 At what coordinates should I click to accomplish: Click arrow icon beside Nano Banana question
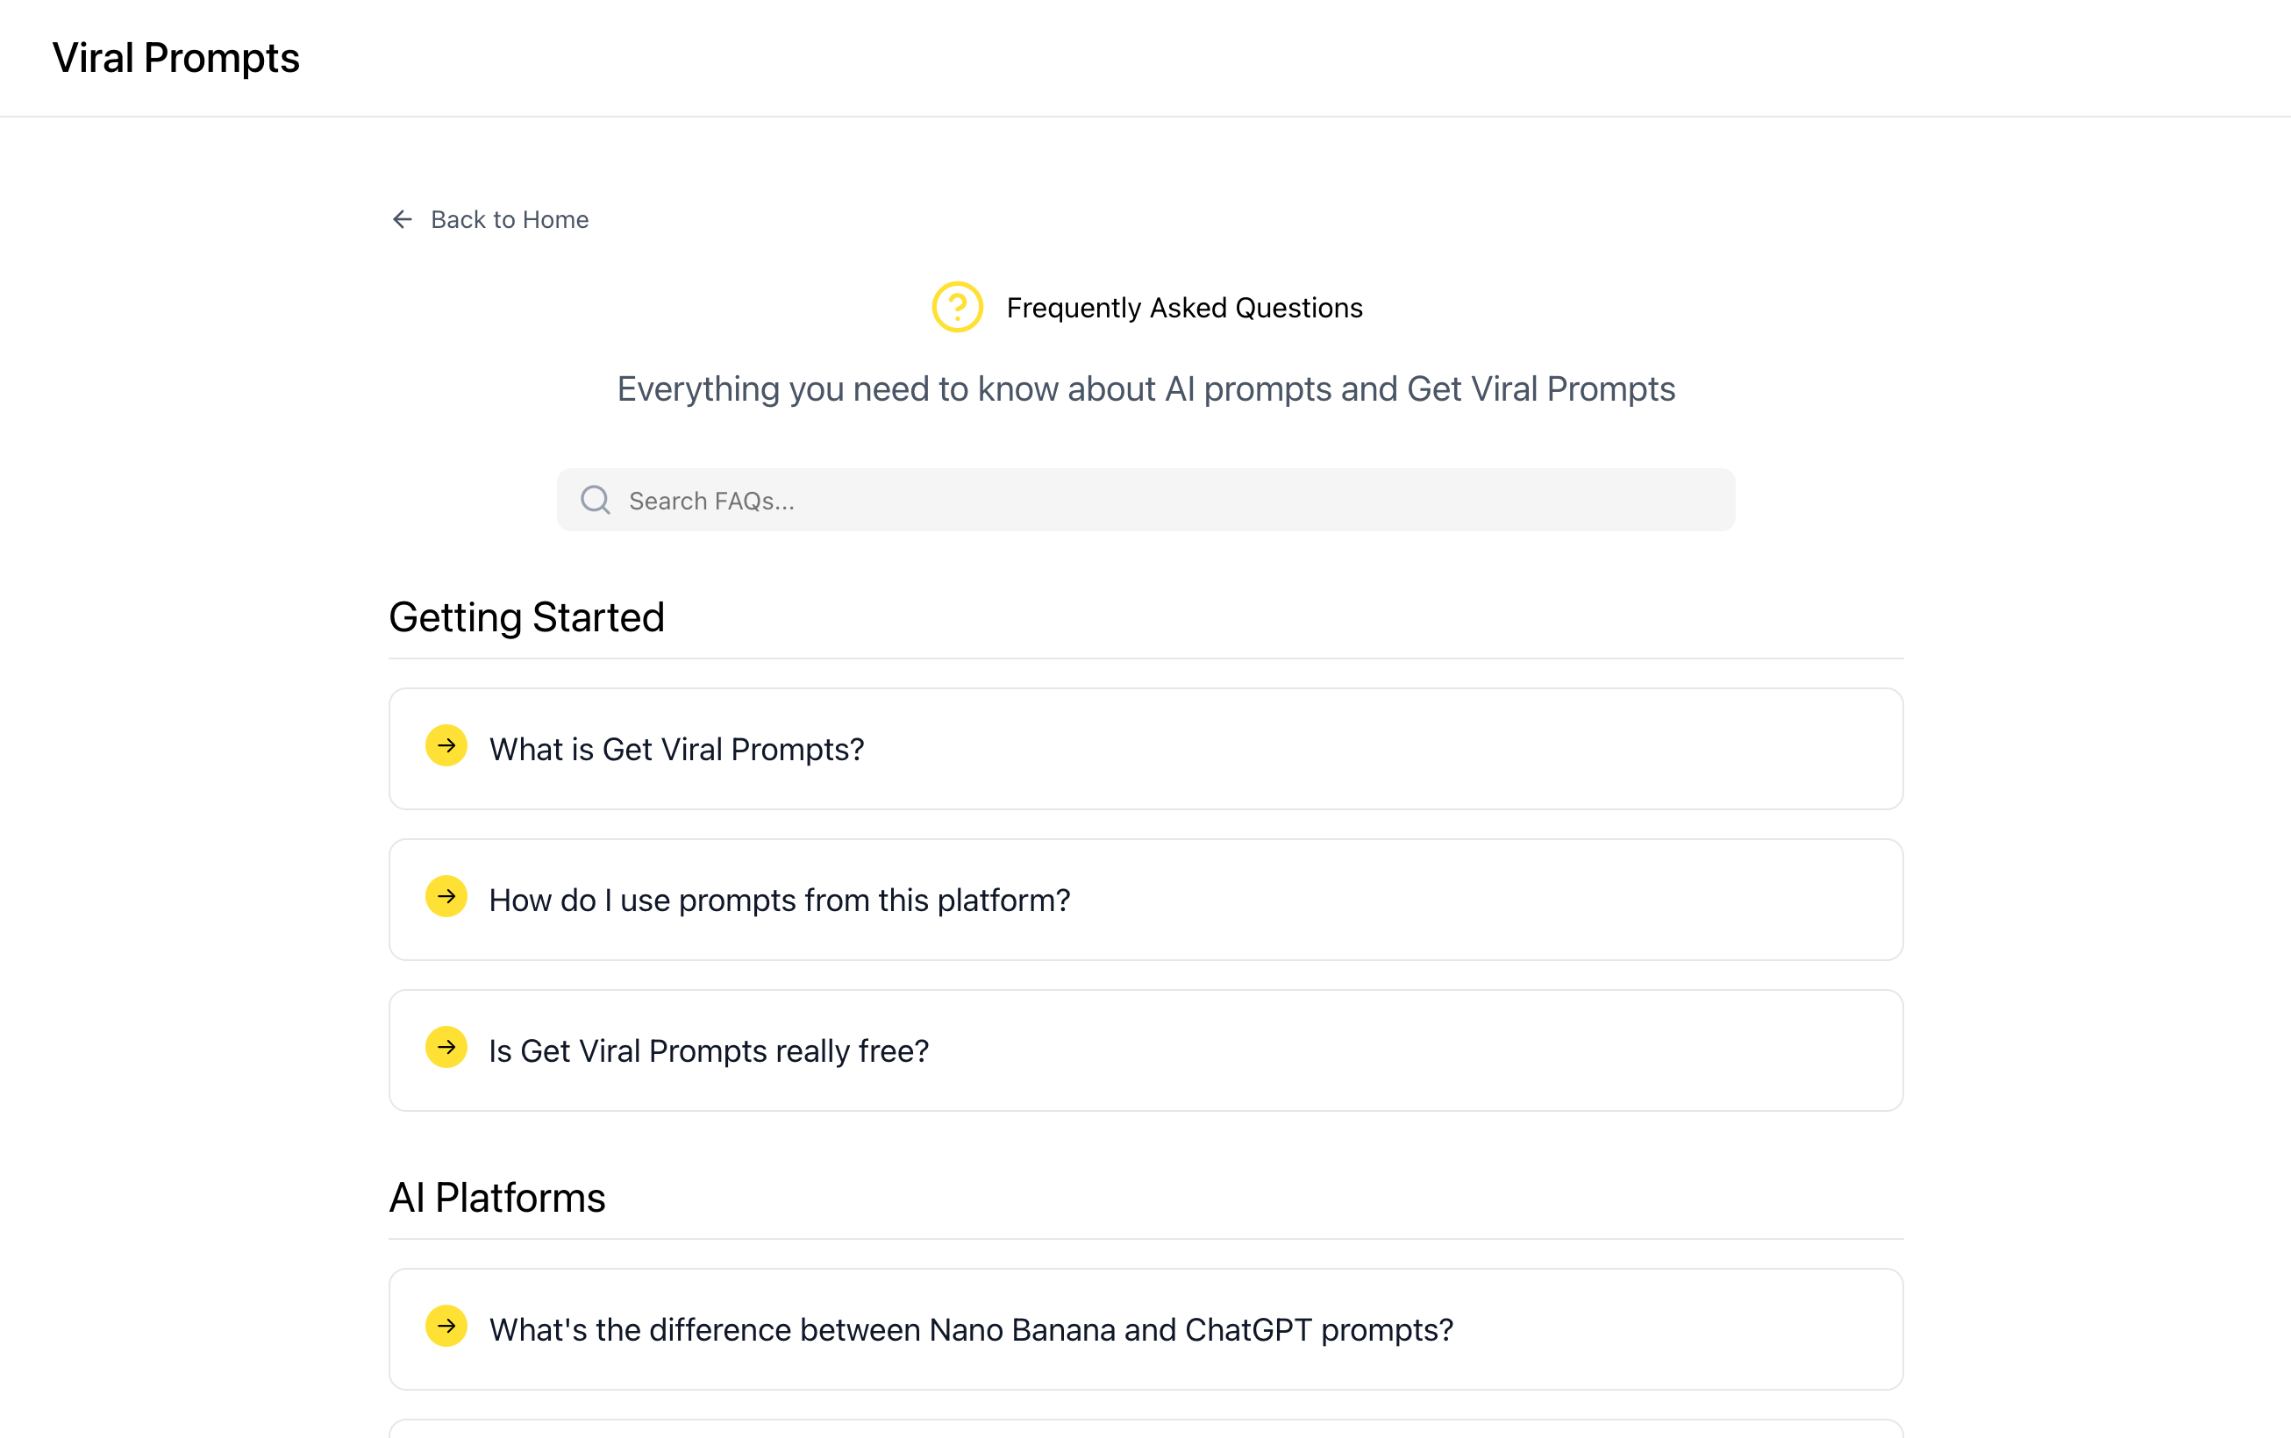446,1326
